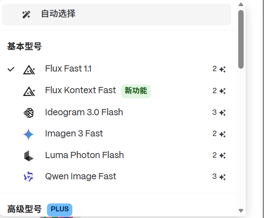Click the Imagen 3 Fast sparkle icon

(28, 134)
